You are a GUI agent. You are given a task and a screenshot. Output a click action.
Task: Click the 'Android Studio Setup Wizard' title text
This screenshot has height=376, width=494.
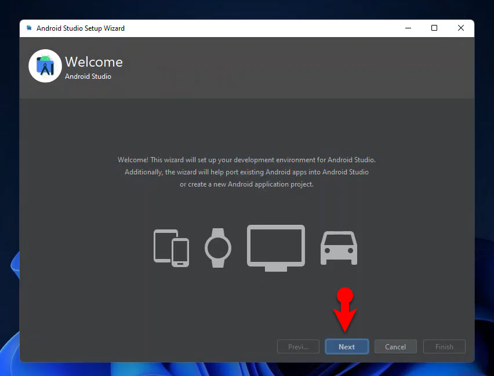81,28
